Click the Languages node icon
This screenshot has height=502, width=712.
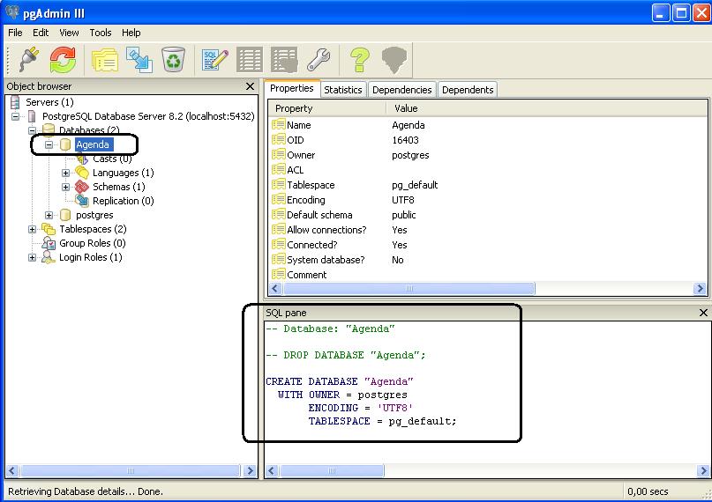pos(82,172)
